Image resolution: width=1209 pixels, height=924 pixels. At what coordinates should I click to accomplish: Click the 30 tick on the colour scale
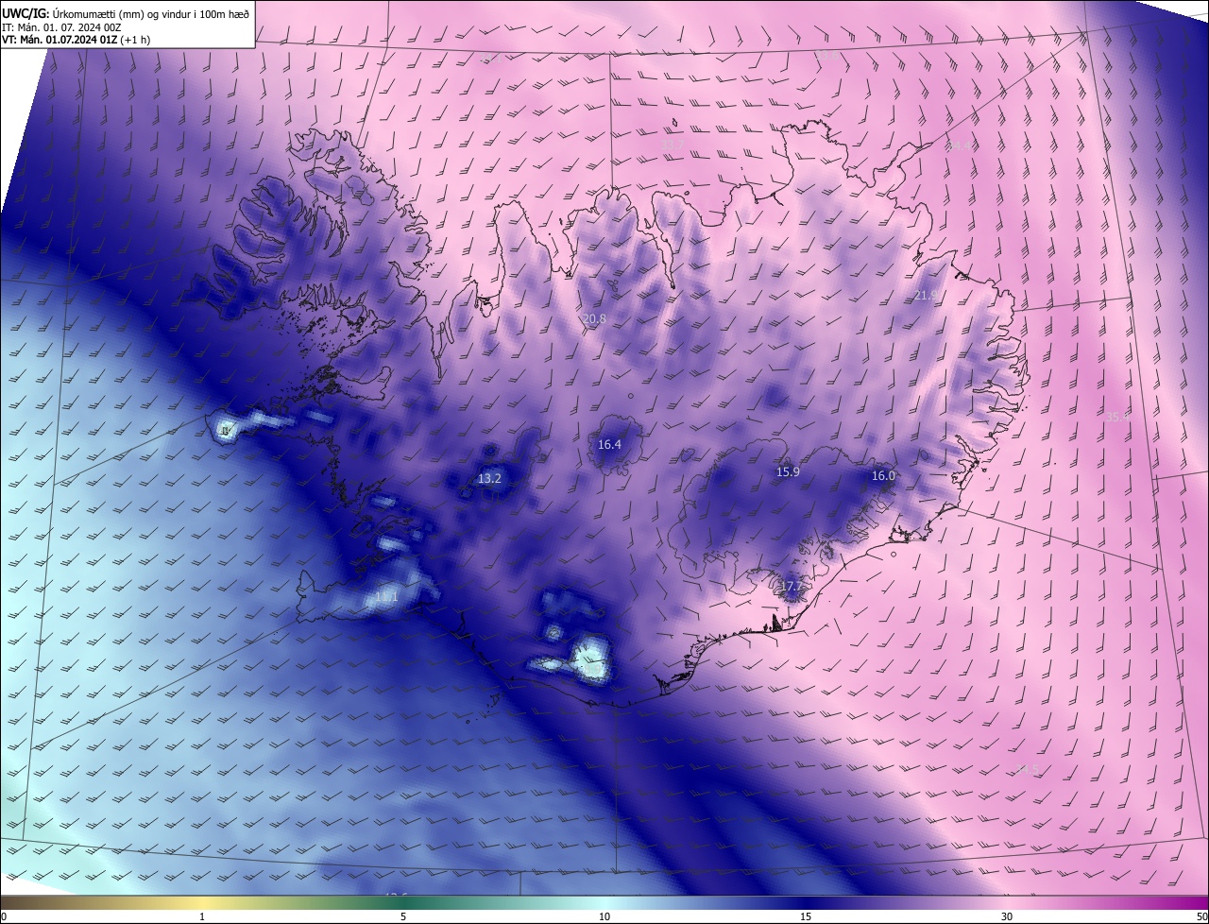(1007, 916)
